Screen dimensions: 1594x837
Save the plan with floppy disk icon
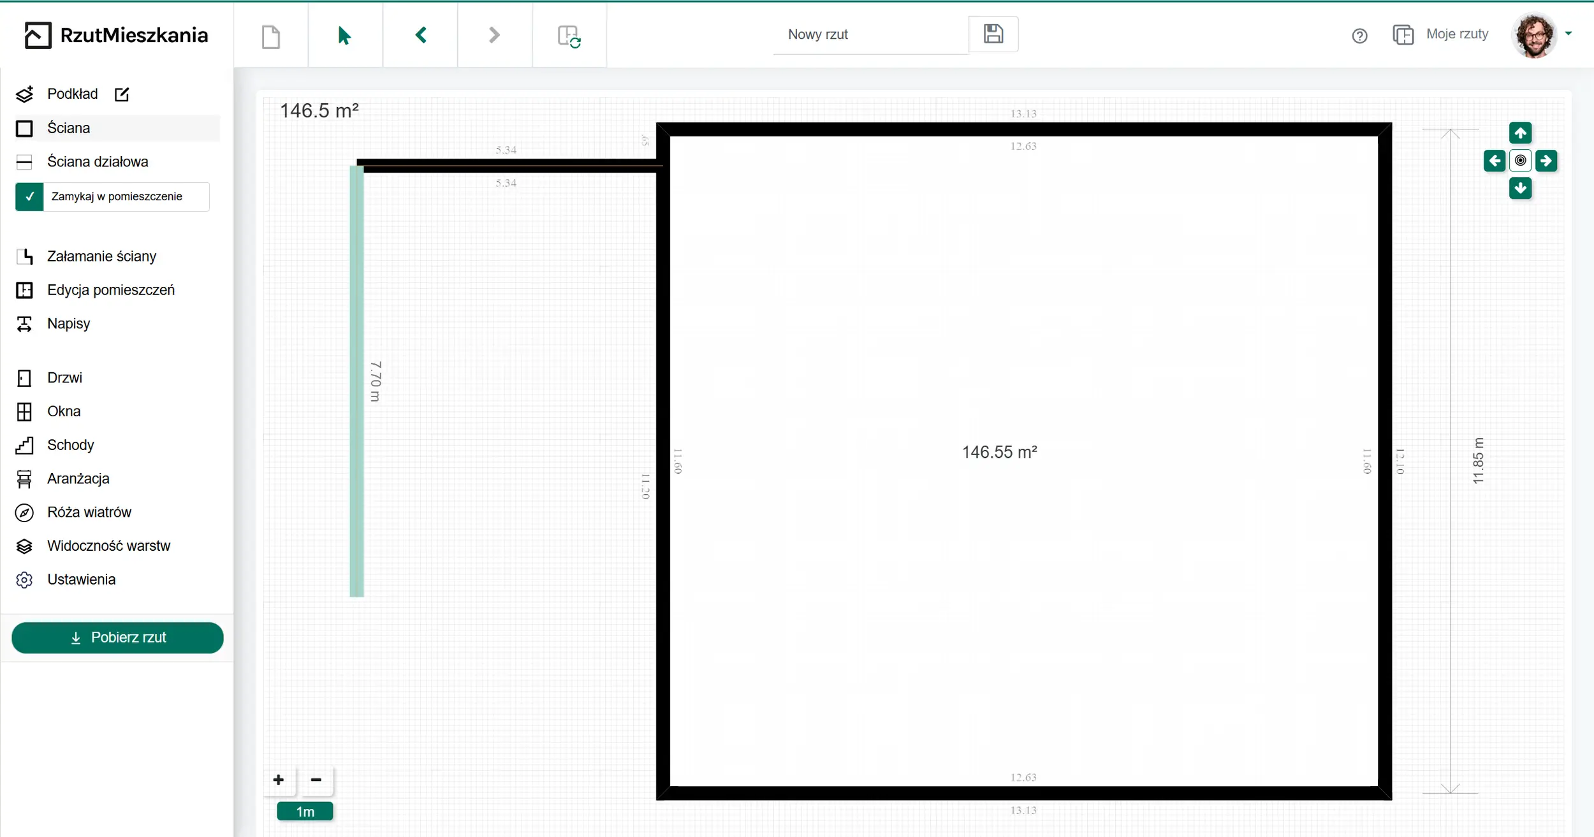(993, 34)
